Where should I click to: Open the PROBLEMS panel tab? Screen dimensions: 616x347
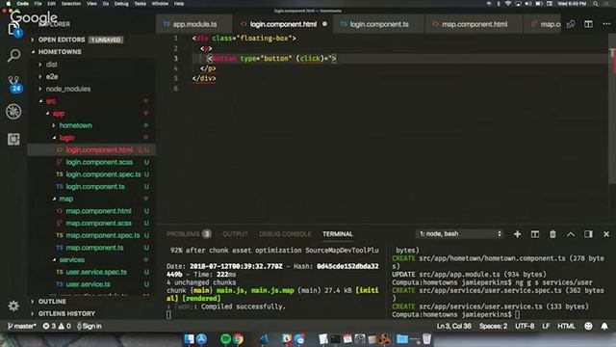189,234
